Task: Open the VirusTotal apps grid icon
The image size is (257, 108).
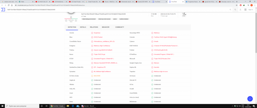Action: click(x=245, y=10)
